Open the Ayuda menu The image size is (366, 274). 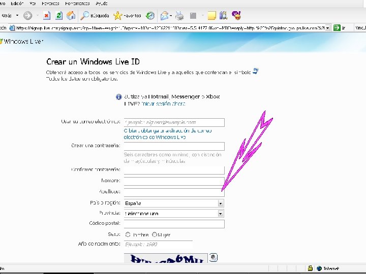point(102,3)
